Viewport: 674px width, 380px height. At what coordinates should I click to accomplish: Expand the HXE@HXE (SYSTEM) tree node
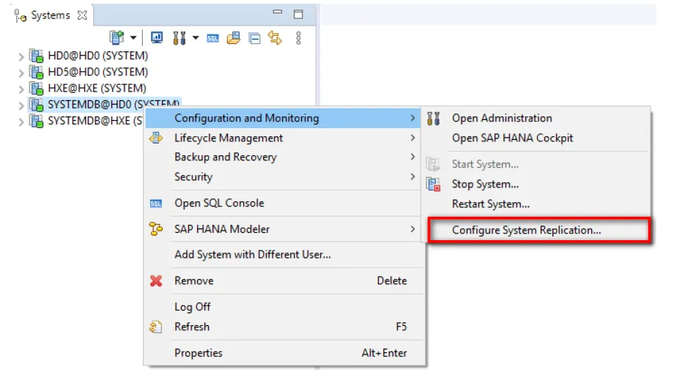[x=21, y=89]
